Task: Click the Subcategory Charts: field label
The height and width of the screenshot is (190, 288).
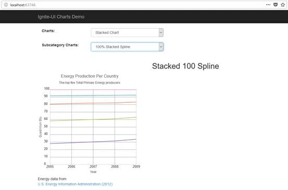Action: pyautogui.click(x=60, y=45)
